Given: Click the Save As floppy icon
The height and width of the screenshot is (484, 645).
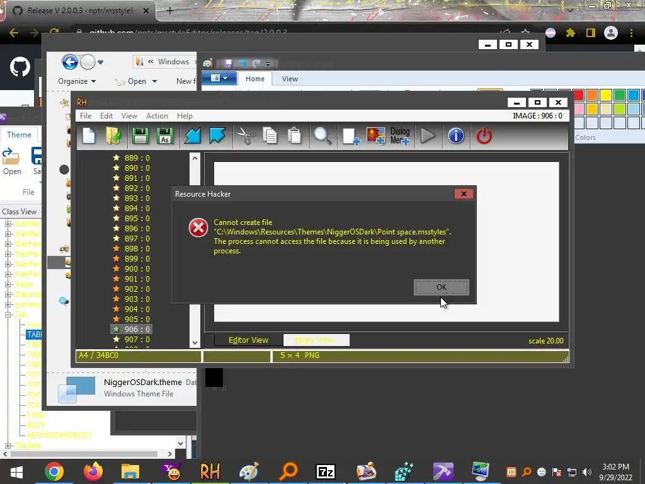Looking at the screenshot, I should [165, 136].
